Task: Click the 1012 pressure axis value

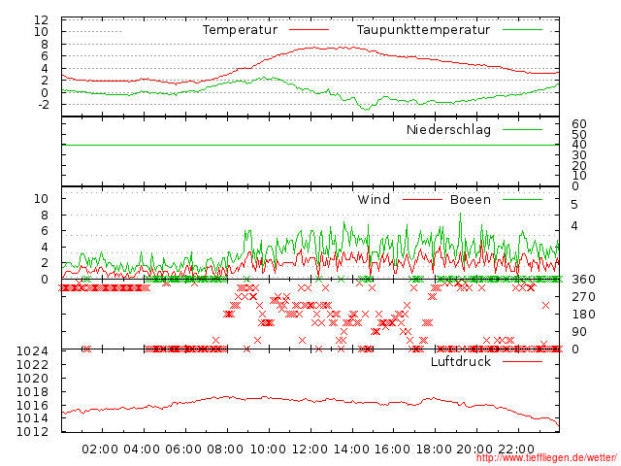Action: coord(32,431)
